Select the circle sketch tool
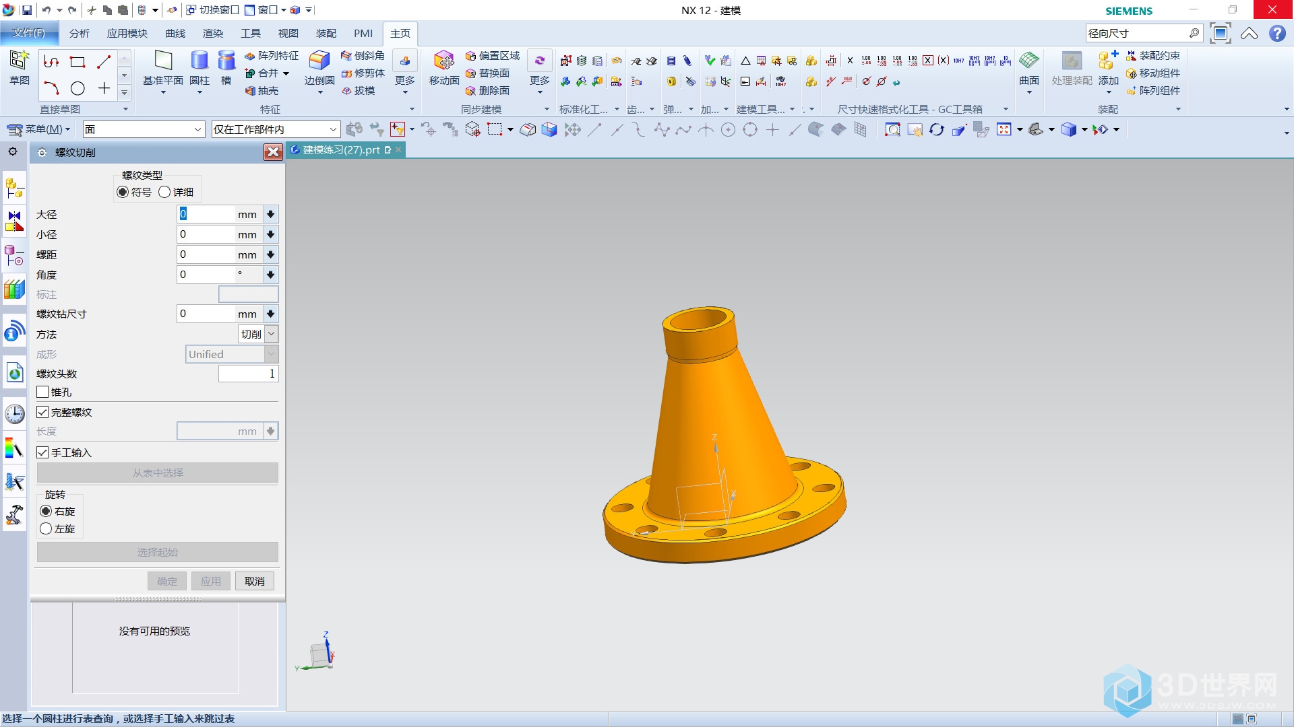The height and width of the screenshot is (727, 1294). point(78,88)
